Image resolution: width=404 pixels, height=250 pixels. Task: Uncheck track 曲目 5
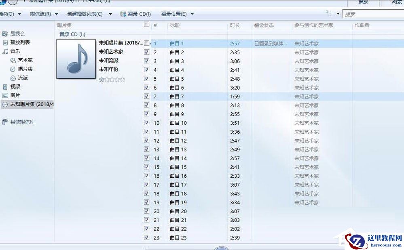tap(147, 78)
